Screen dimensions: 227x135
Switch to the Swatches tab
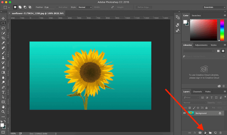(x=196, y=15)
